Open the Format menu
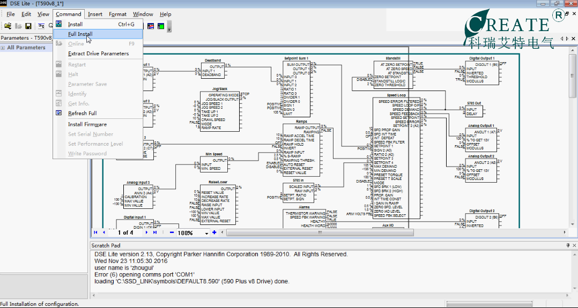 [117, 14]
